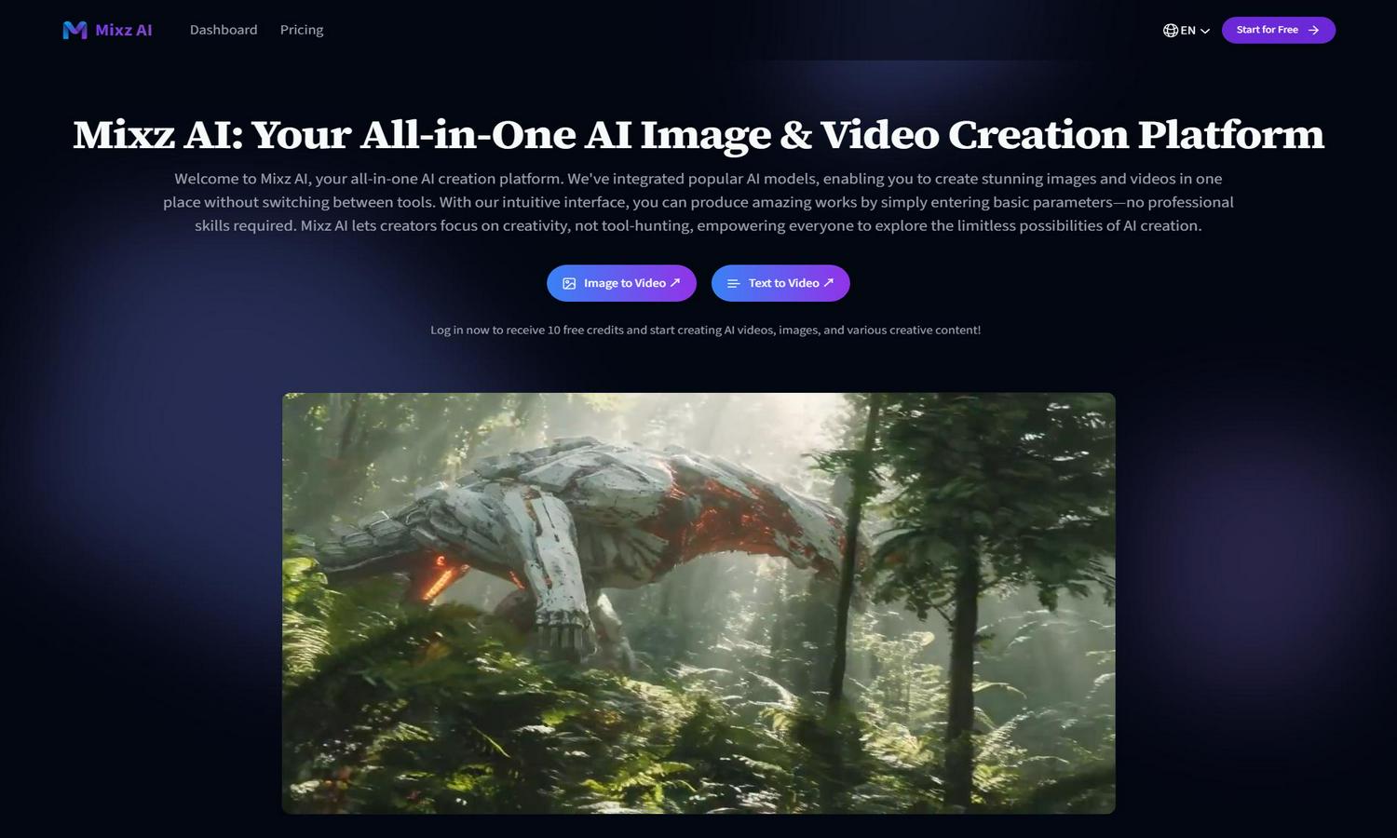Click the arrow inside Start for Free
This screenshot has height=838, width=1397.
(x=1313, y=30)
